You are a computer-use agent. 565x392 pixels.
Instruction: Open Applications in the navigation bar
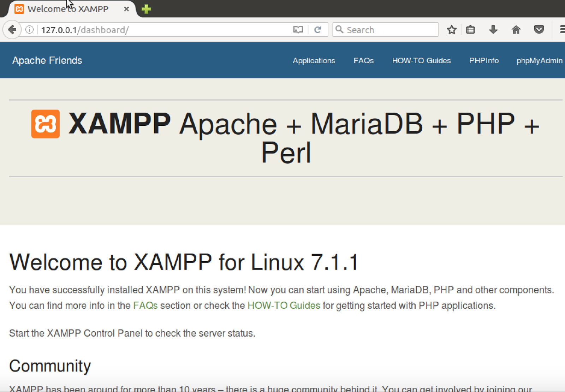(x=314, y=61)
